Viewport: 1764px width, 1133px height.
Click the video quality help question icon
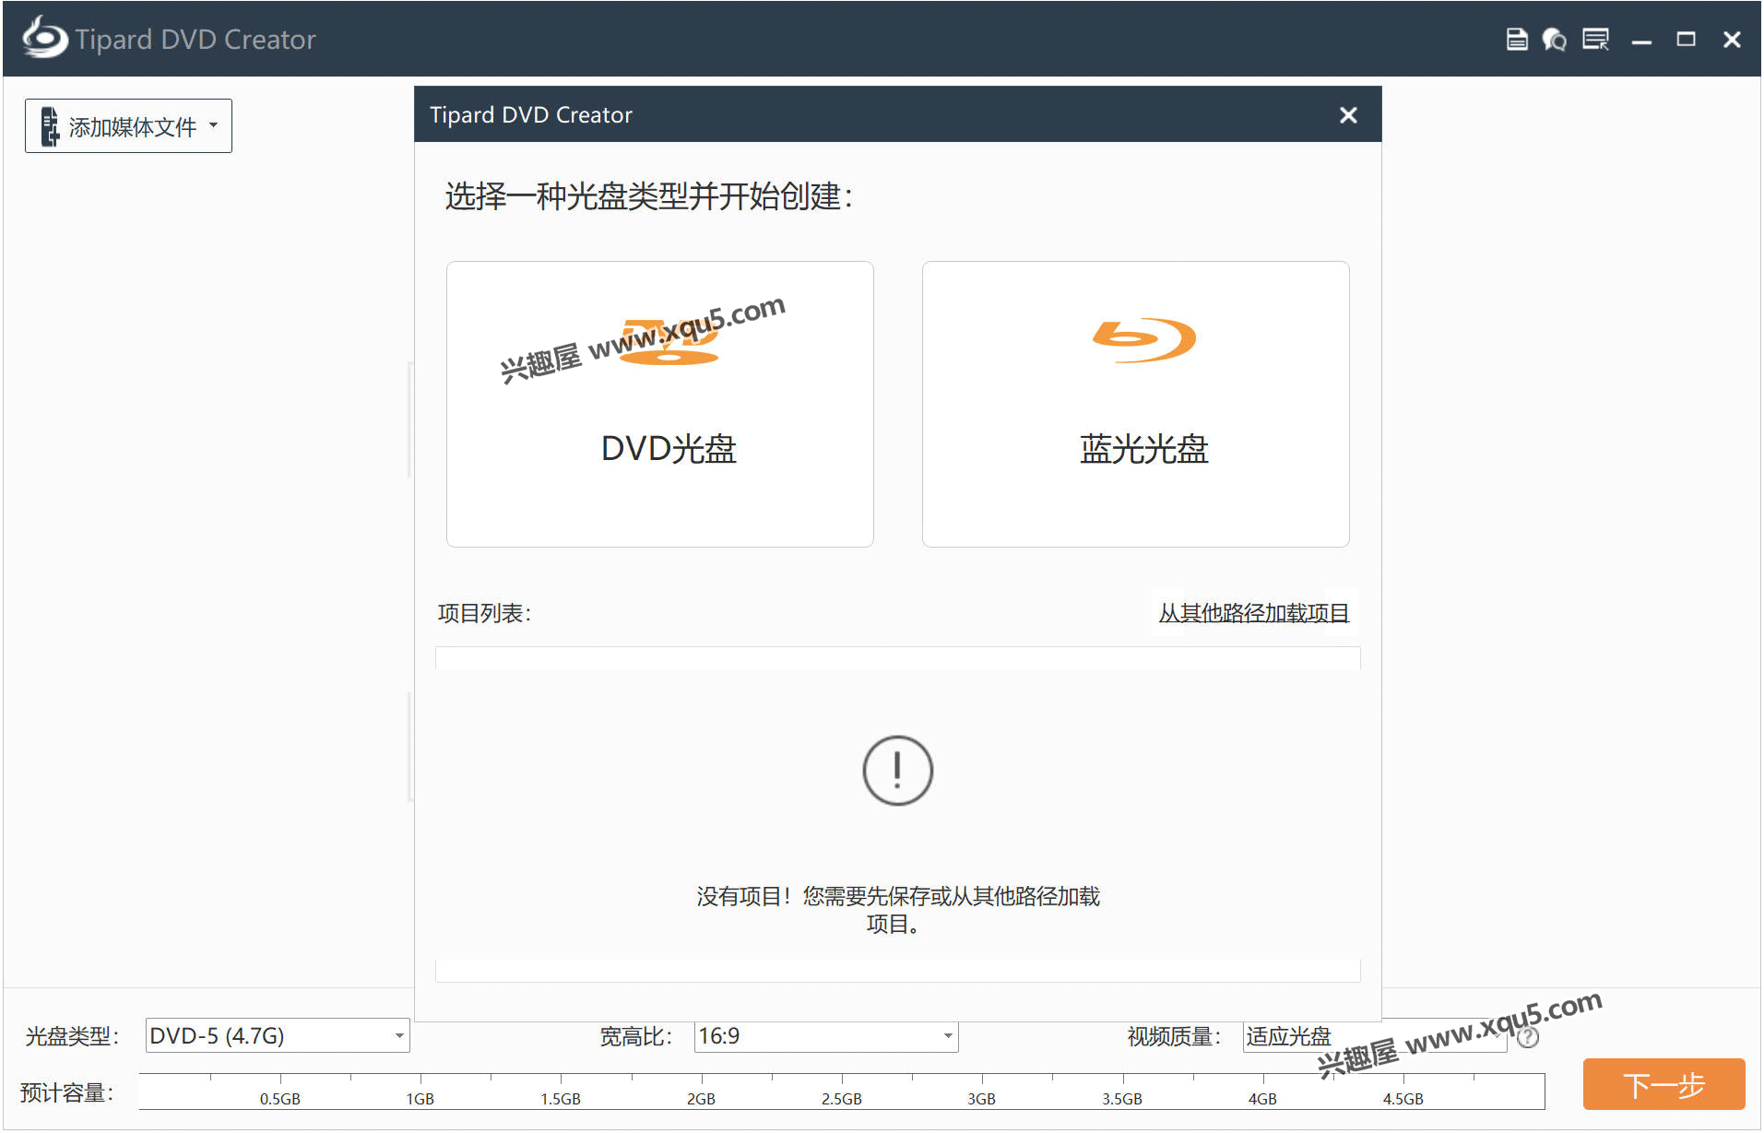tap(1528, 1038)
